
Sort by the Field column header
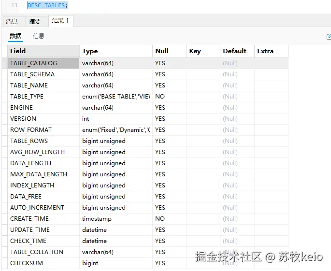[x=43, y=51]
